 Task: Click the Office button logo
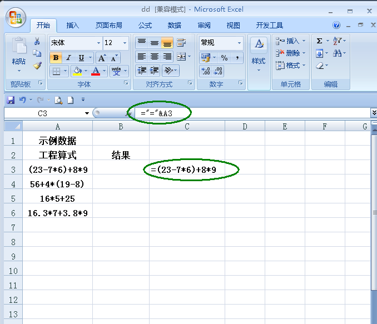16,17
